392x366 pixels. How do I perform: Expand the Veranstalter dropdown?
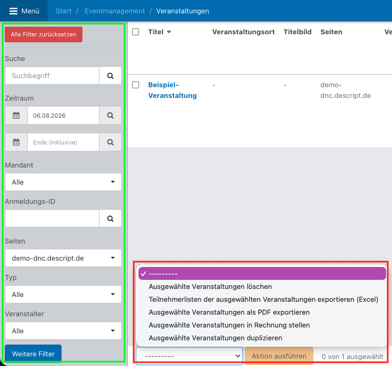pyautogui.click(x=63, y=331)
